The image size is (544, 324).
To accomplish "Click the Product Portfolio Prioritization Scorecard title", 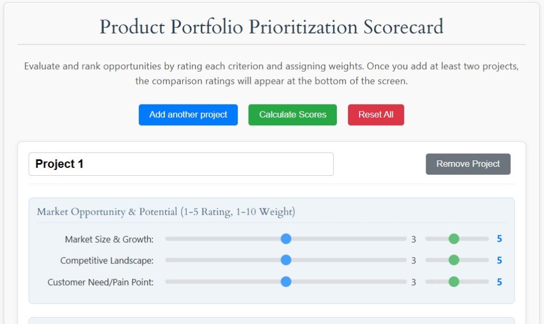I will 271,27.
